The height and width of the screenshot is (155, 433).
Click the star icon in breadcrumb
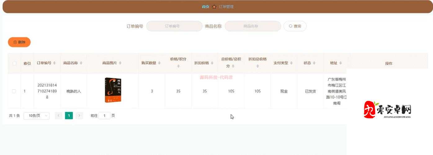click(214, 7)
